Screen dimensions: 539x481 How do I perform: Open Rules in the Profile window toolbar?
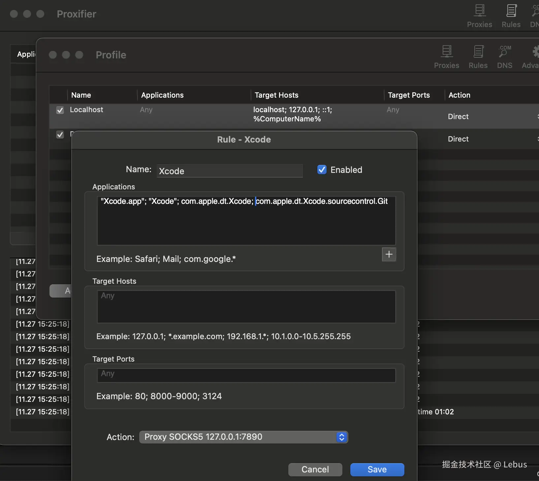[478, 57]
